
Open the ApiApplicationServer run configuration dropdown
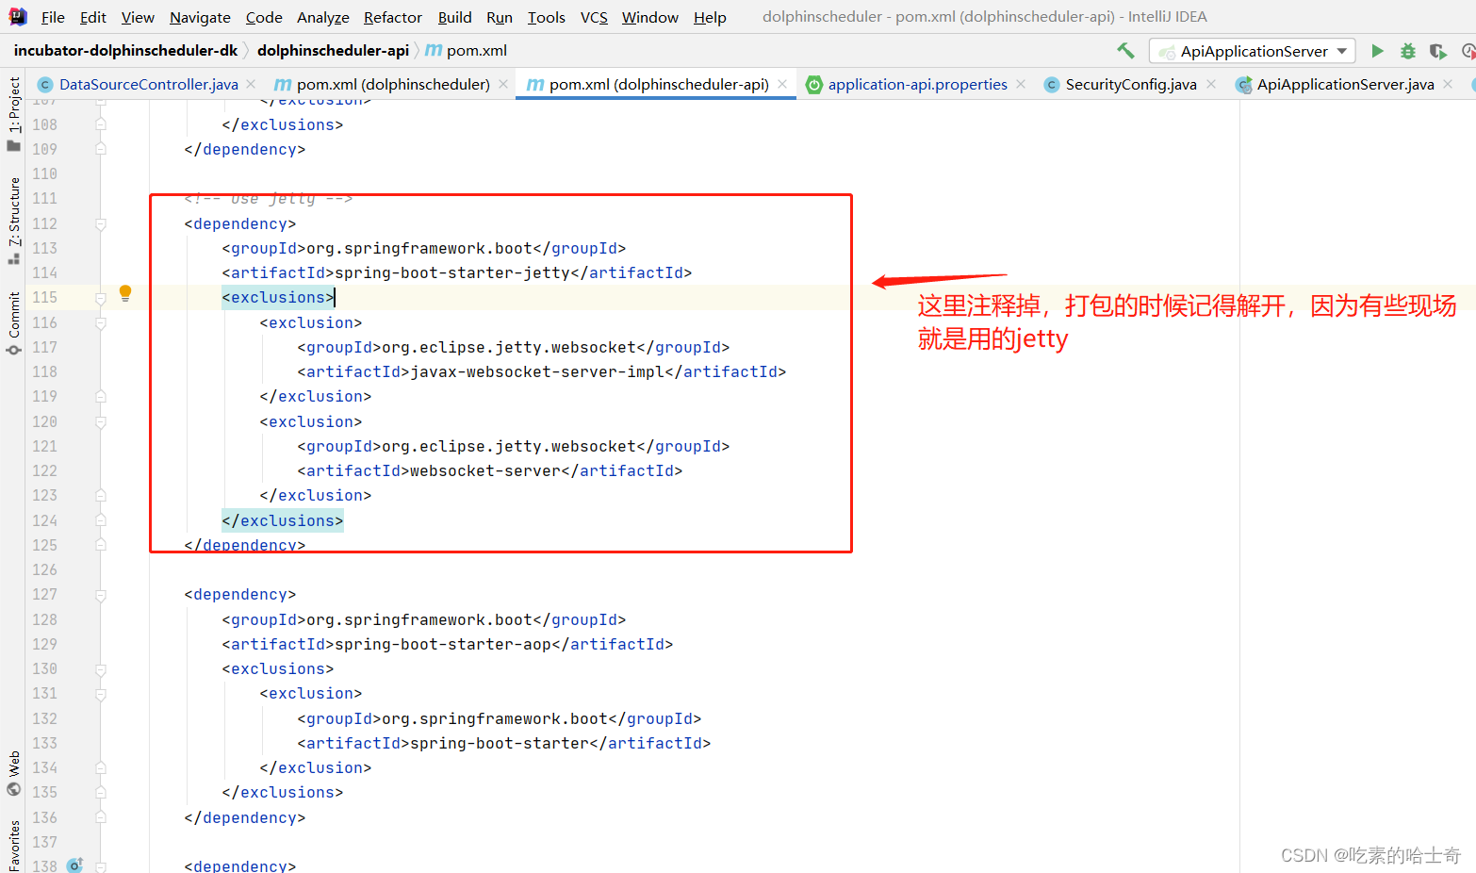point(1252,51)
